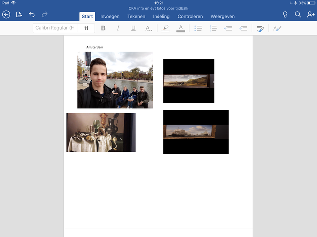
Task: Open paragraph formatting options
Action: pyautogui.click(x=260, y=29)
